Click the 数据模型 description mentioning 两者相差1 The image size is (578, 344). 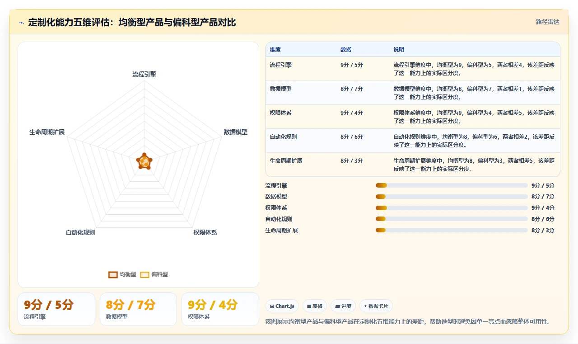(474, 93)
